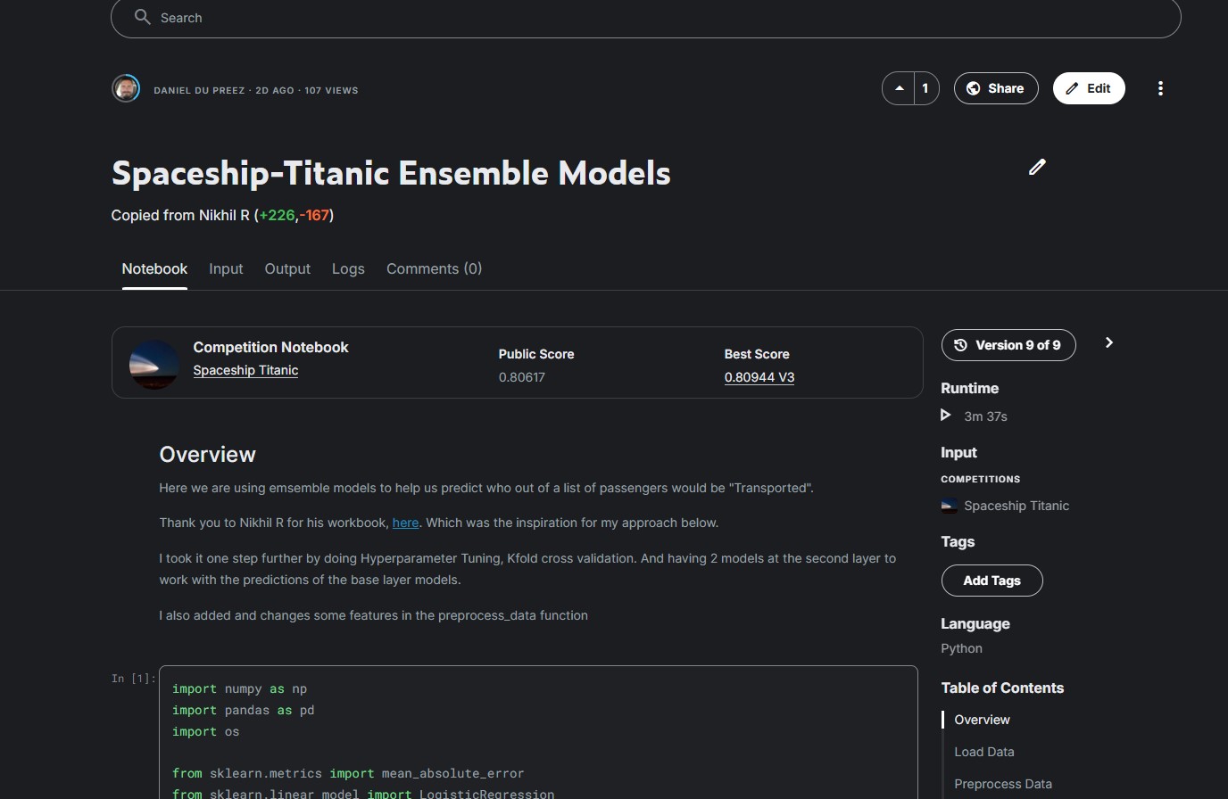Click the Add Tags button
Image resolution: width=1228 pixels, height=799 pixels.
click(992, 581)
